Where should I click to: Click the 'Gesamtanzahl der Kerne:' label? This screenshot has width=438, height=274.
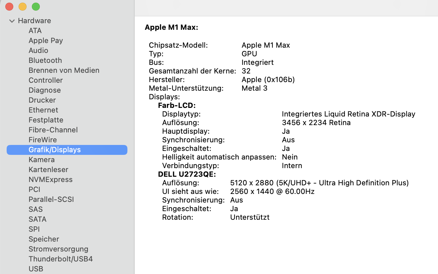(193, 71)
